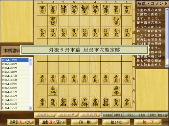Viewport: 169px width, 126px height.
Task: Pick Black's lance on 9九
Action: coord(42,102)
